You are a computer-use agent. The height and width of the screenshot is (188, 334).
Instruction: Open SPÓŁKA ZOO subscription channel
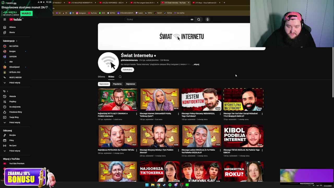[15, 72]
